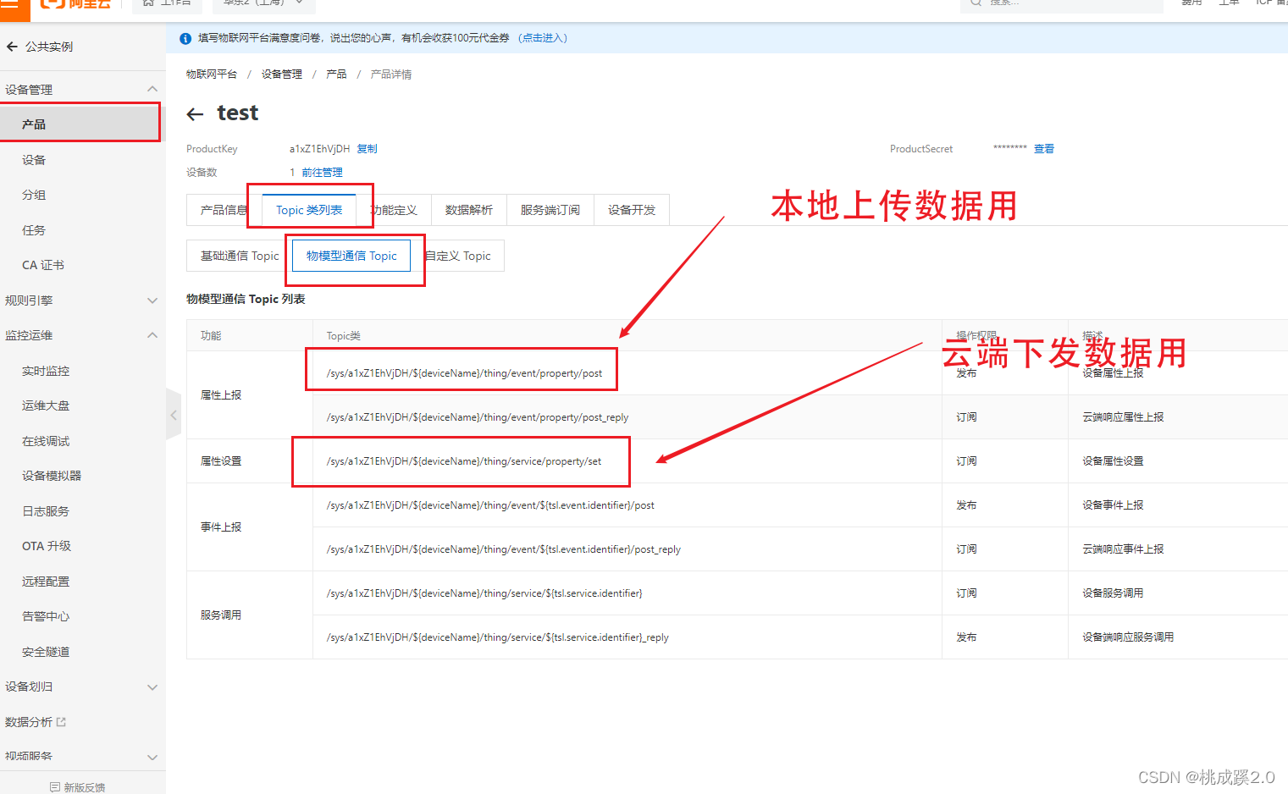Open the 数据解析 tab
Screen dimensions: 1288x794
coord(469,210)
